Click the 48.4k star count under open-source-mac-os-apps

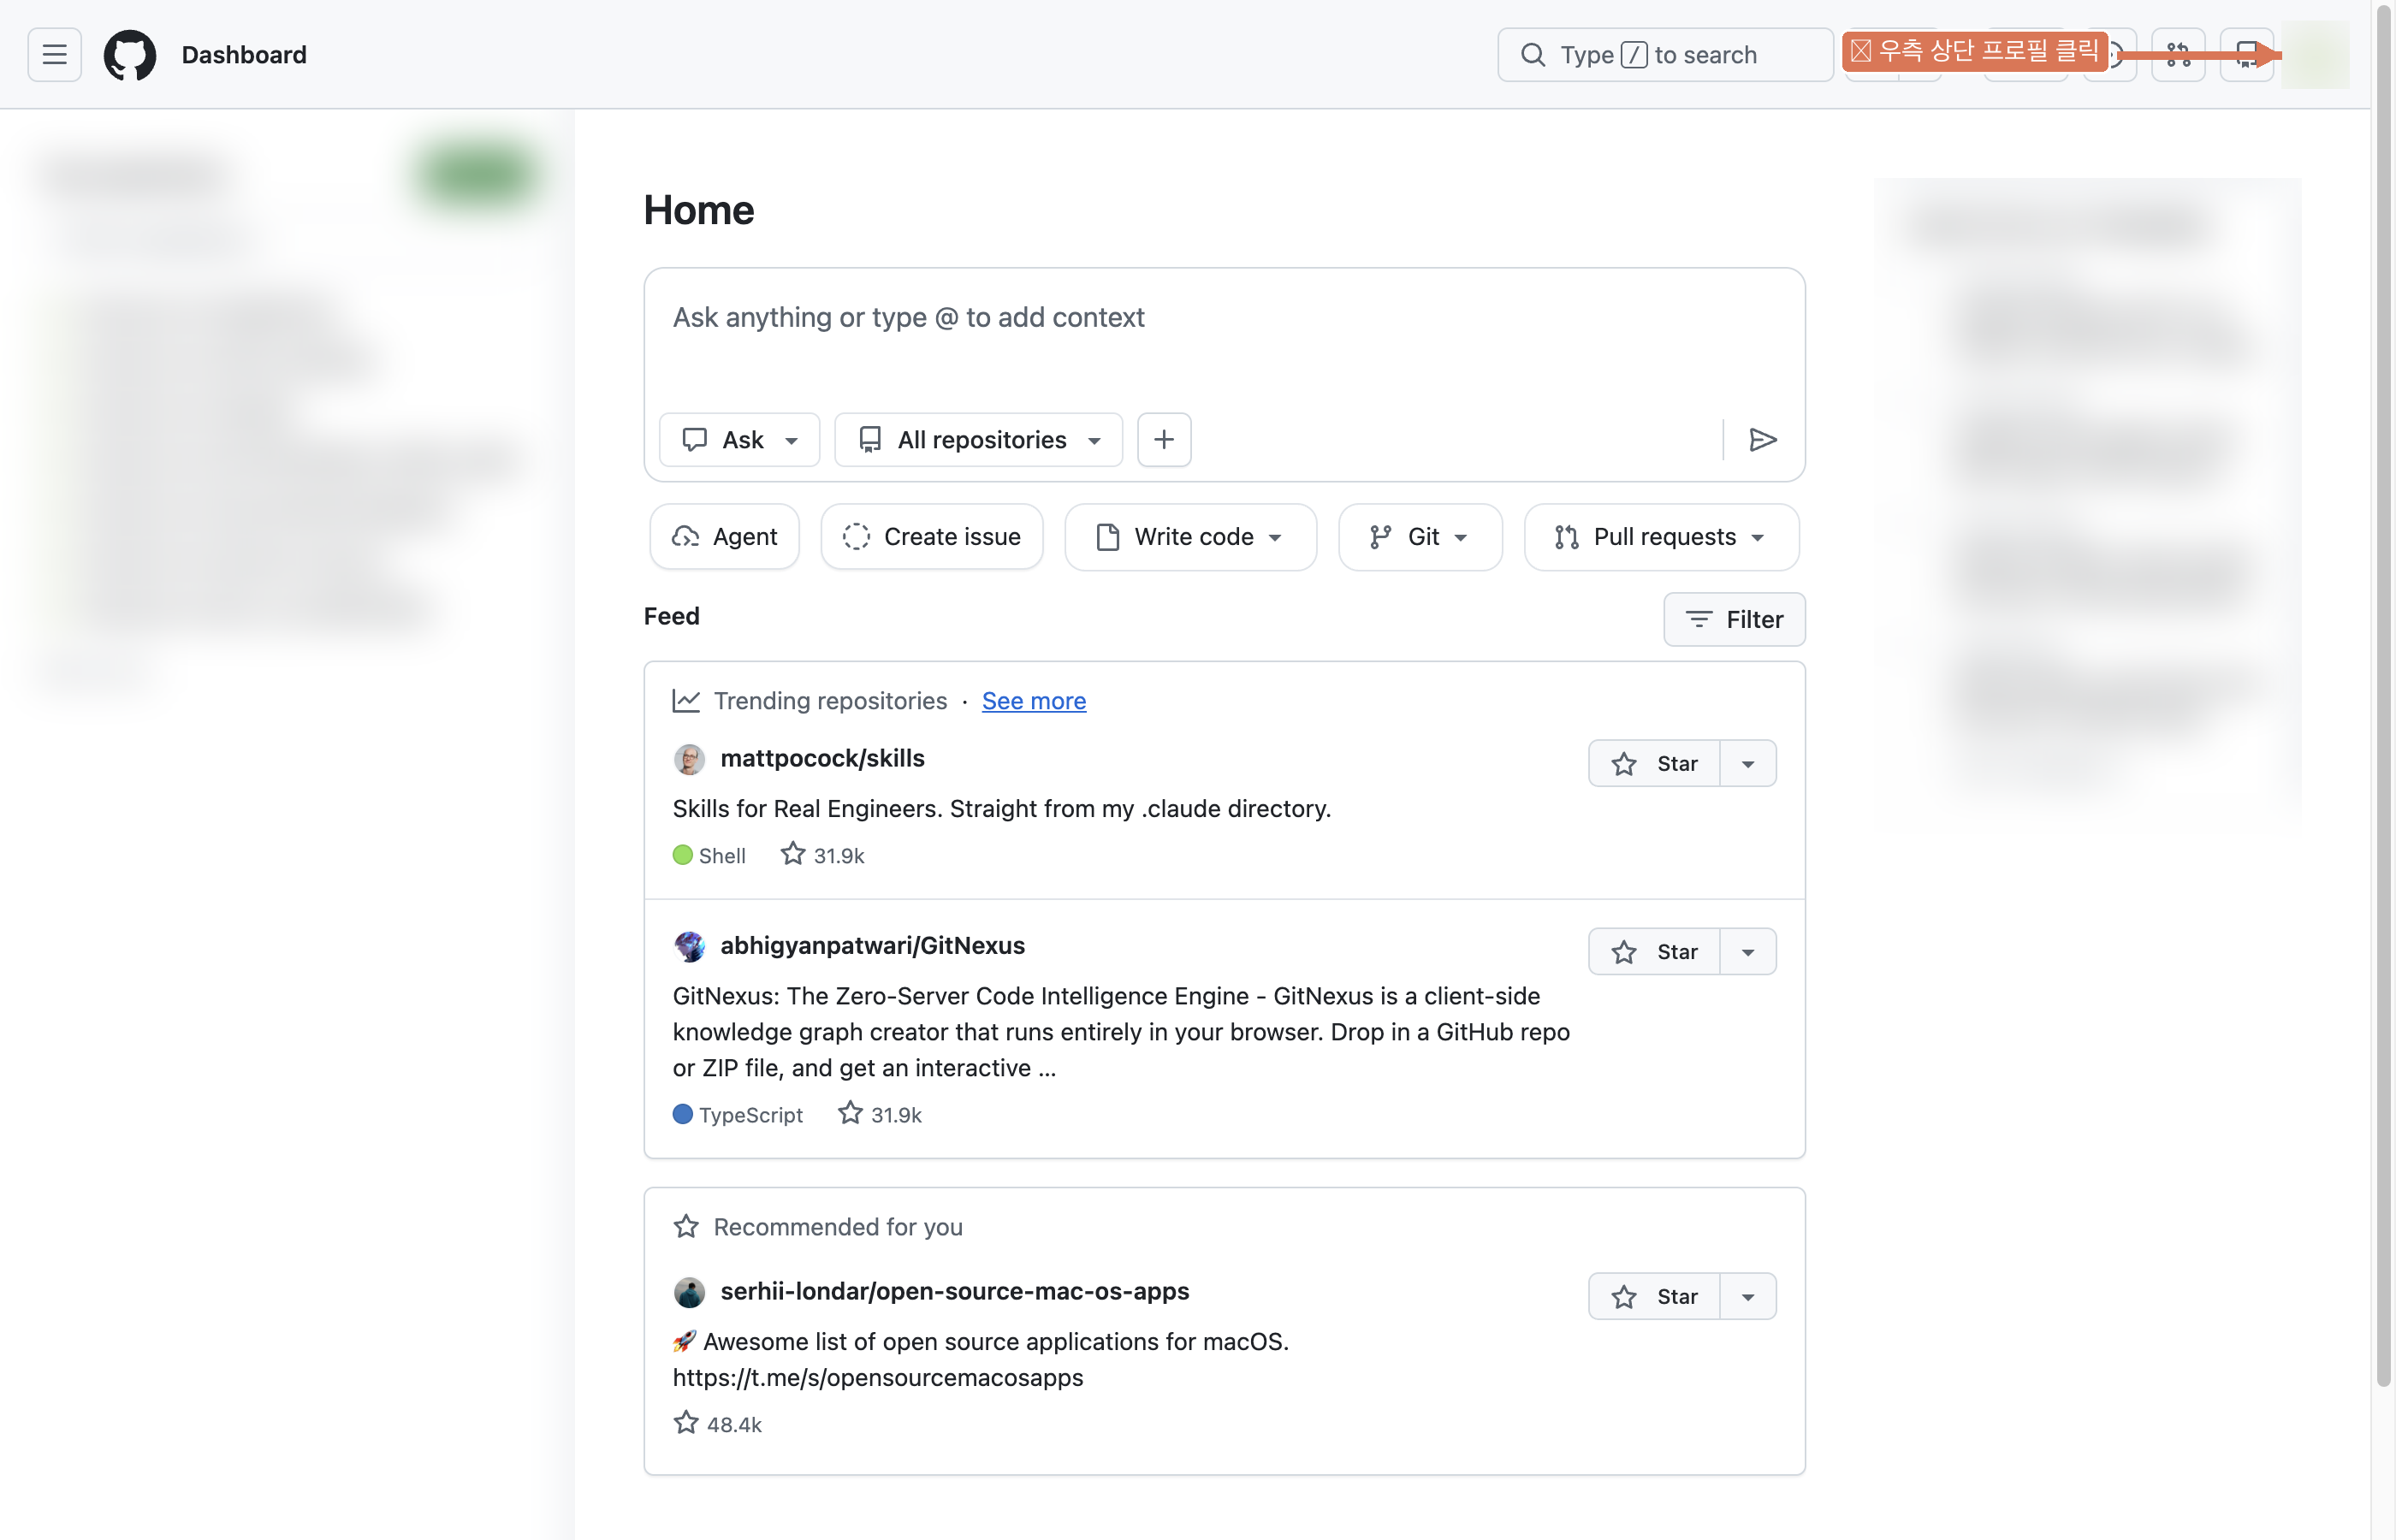tap(718, 1424)
